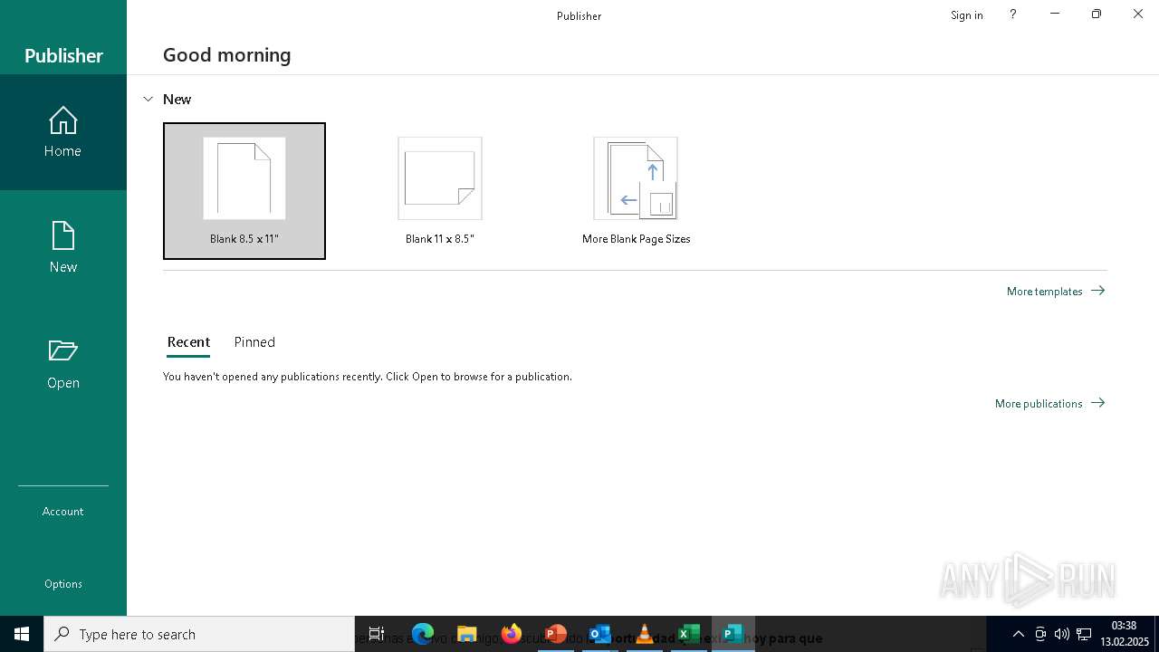Open the volume control icon
The width and height of the screenshot is (1159, 652).
pyautogui.click(x=1062, y=634)
